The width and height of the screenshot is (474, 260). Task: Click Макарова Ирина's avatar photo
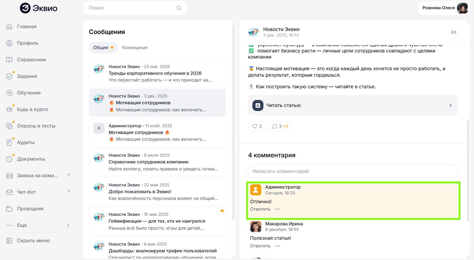pyautogui.click(x=256, y=227)
